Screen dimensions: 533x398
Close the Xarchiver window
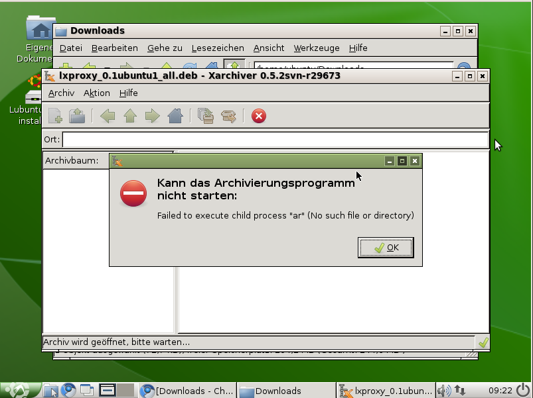click(x=483, y=76)
